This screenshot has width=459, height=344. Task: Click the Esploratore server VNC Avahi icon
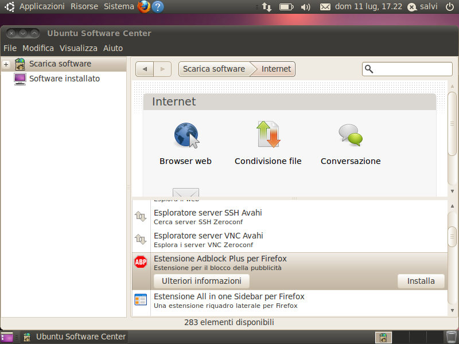click(x=141, y=239)
